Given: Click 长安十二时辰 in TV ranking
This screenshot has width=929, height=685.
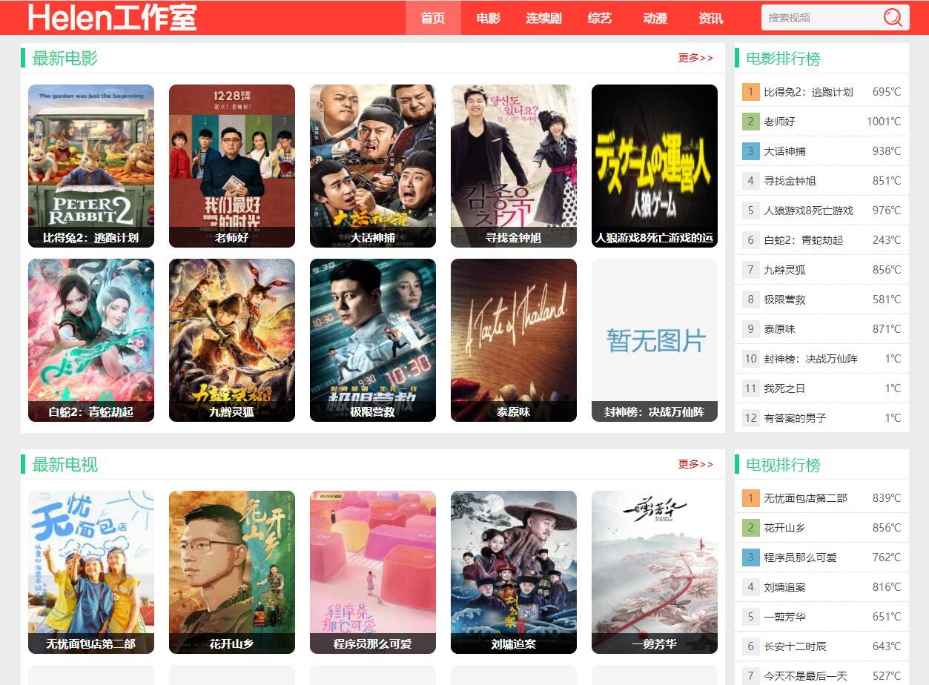Looking at the screenshot, I should (x=795, y=646).
